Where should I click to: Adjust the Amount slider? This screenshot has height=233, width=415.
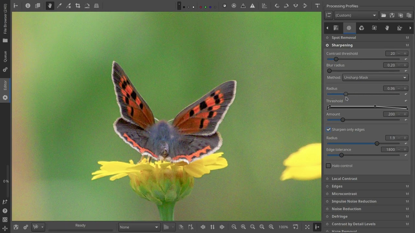click(363, 120)
